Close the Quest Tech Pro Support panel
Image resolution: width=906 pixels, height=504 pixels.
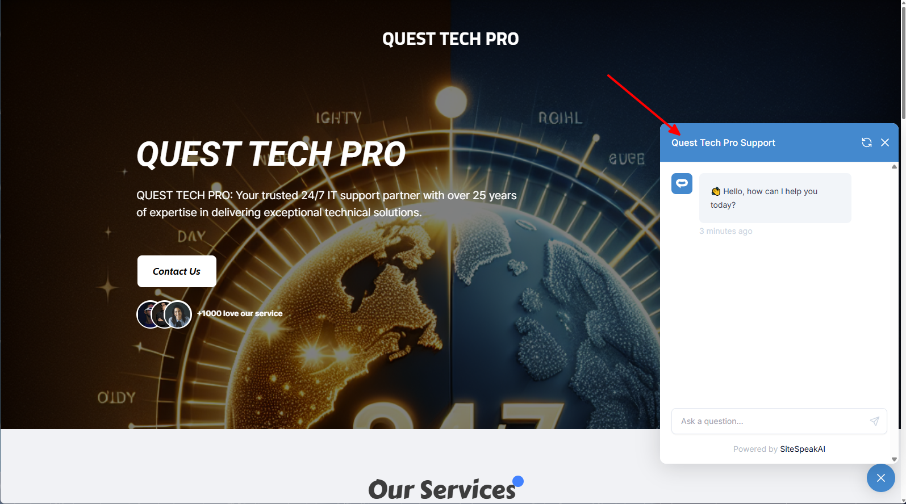point(885,142)
